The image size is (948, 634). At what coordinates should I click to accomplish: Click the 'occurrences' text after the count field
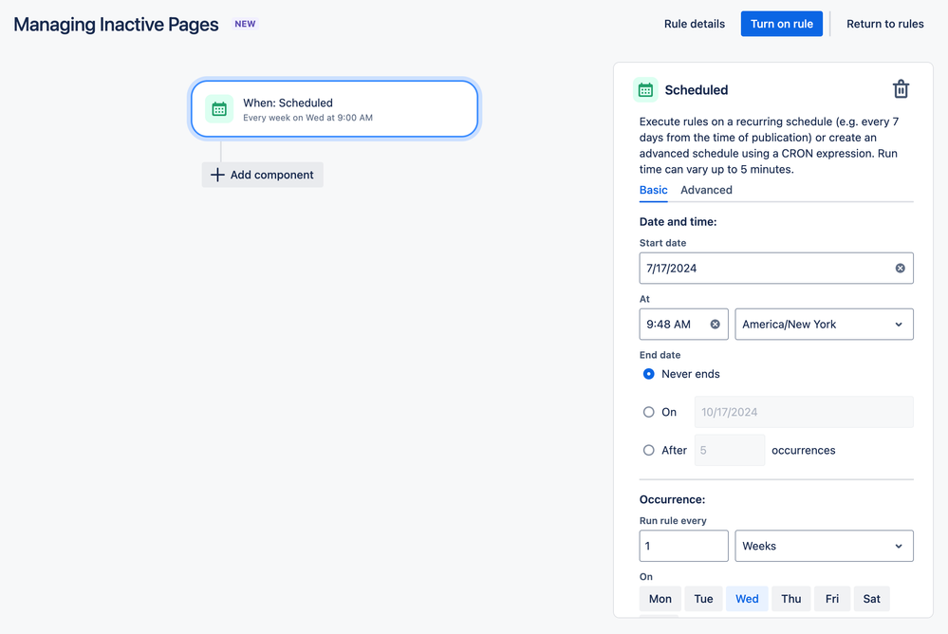pos(804,450)
